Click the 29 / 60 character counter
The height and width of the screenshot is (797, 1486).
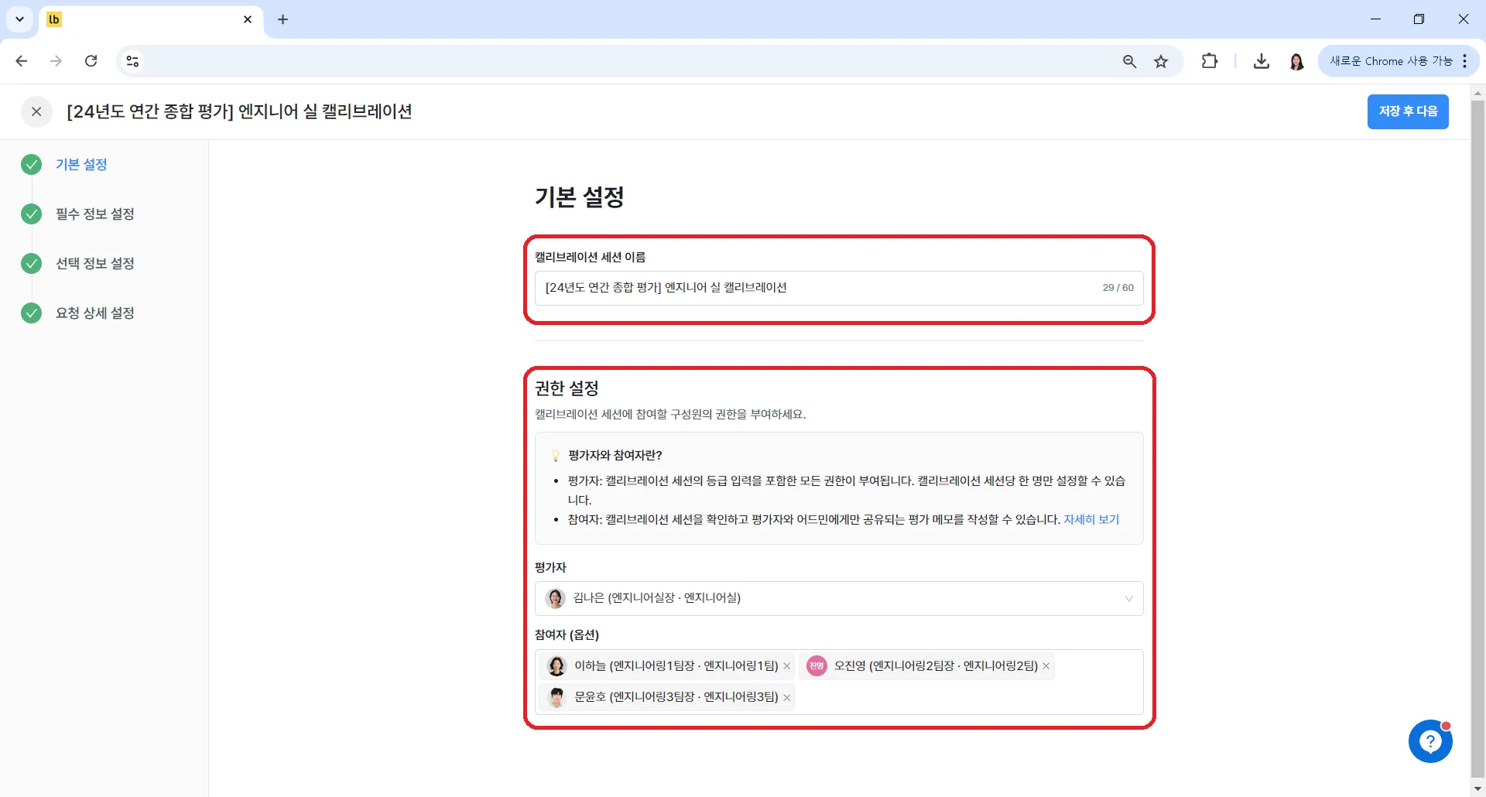click(1118, 288)
